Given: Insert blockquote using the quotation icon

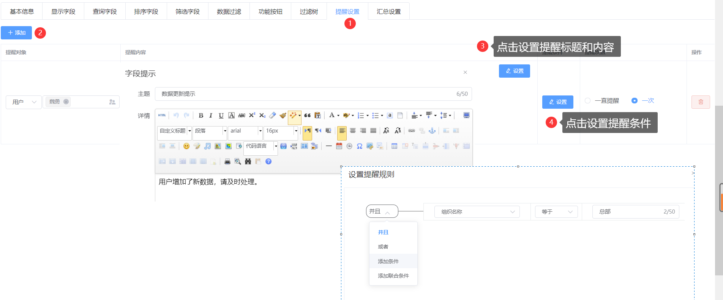Looking at the screenshot, I should 308,116.
